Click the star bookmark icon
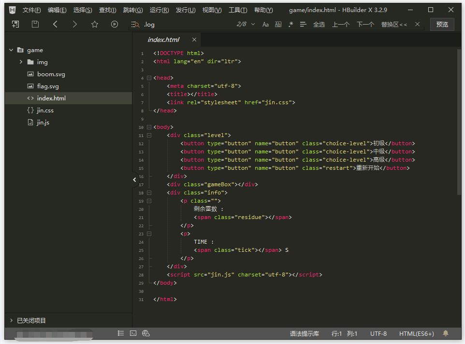 [95, 24]
